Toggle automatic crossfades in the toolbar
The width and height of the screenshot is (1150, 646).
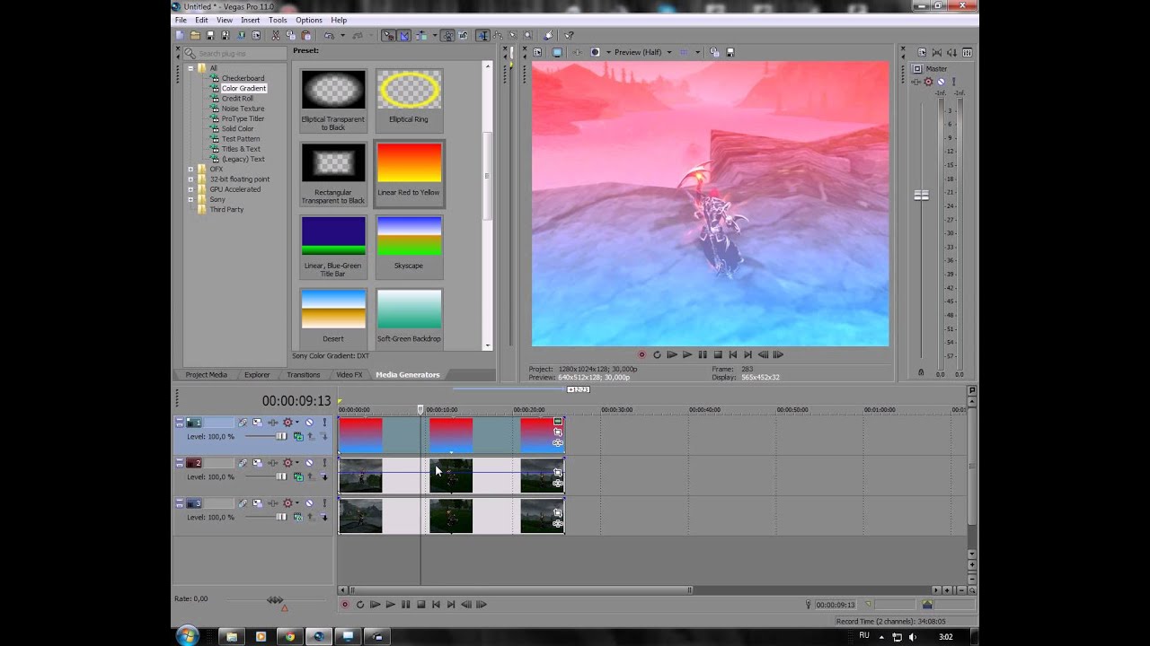(404, 36)
